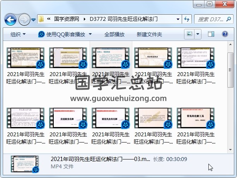Expand the arrow next to 使用QQ影音播放

tap(90, 34)
